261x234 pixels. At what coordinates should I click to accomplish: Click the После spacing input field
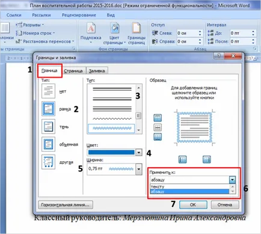240,42
